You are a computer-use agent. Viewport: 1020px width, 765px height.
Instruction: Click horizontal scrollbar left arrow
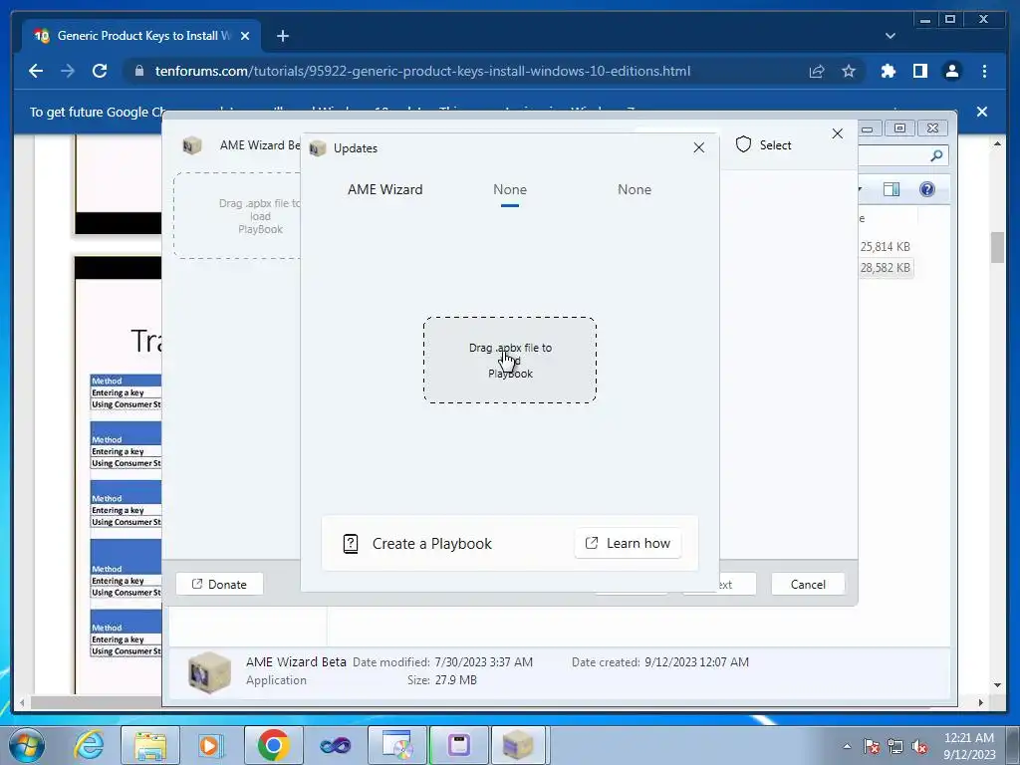23,702
